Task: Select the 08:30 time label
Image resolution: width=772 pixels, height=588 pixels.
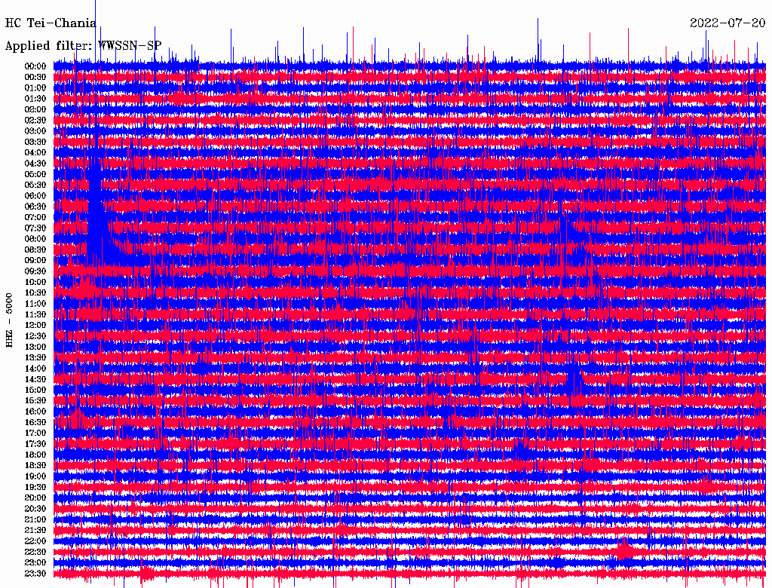Action: [x=35, y=250]
